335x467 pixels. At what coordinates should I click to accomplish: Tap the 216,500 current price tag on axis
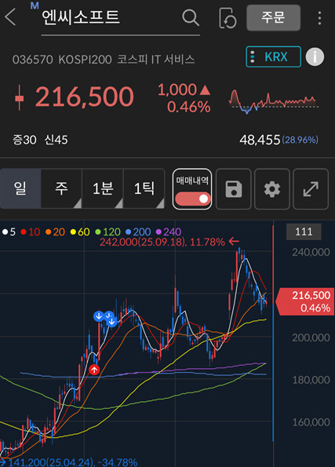[305, 301]
